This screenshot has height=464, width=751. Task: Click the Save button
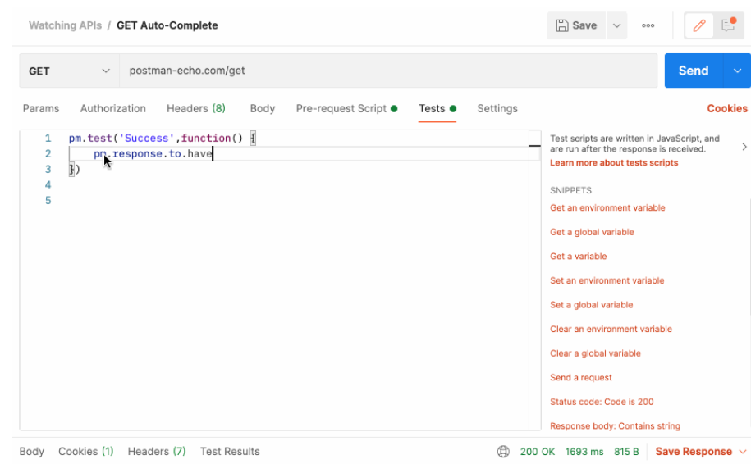click(576, 25)
